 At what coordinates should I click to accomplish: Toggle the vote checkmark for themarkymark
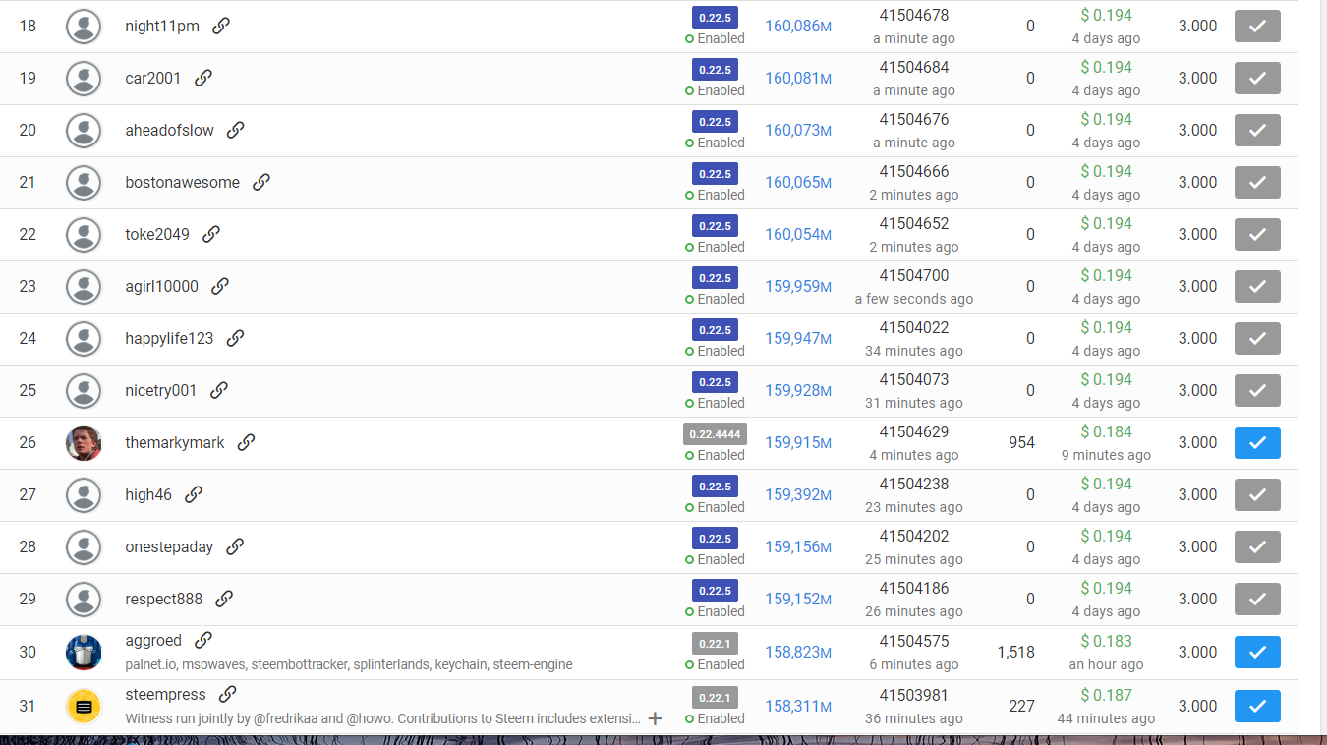[x=1257, y=442]
